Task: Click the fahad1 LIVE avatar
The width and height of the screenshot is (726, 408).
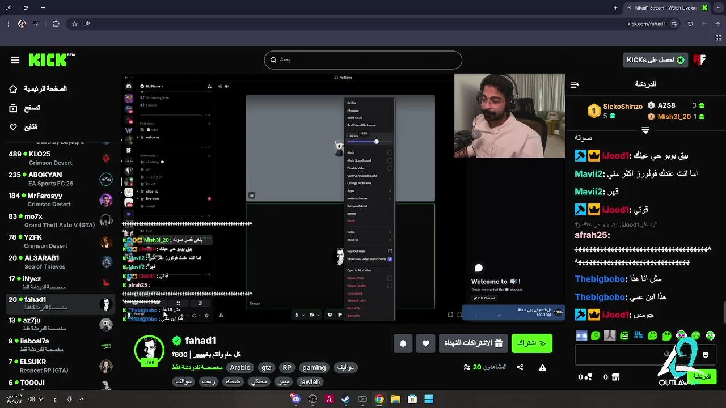Action: (x=149, y=351)
